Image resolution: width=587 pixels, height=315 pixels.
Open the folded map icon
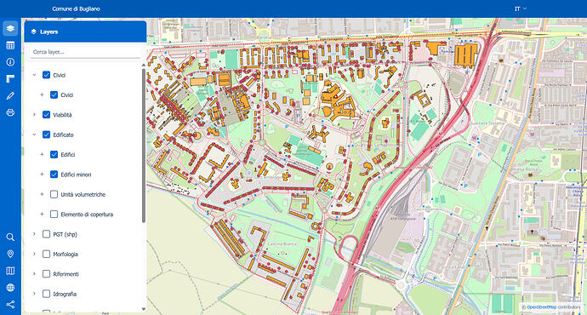click(x=10, y=271)
